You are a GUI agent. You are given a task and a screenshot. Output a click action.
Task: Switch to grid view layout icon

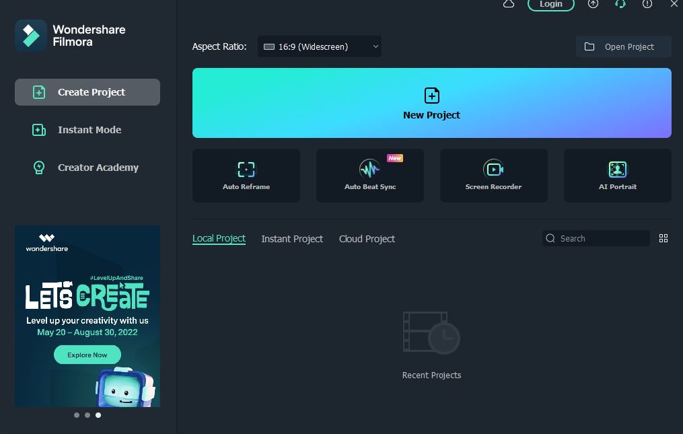(663, 238)
